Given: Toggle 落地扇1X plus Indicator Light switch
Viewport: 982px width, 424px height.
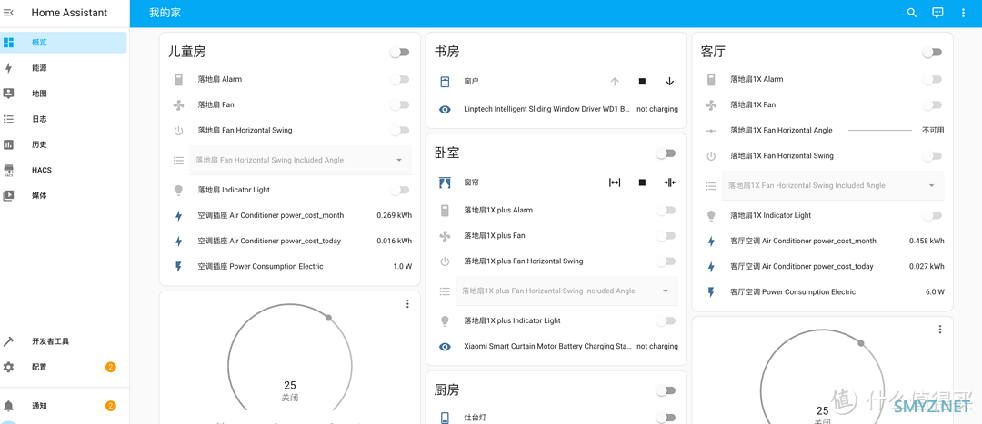Looking at the screenshot, I should 666,320.
